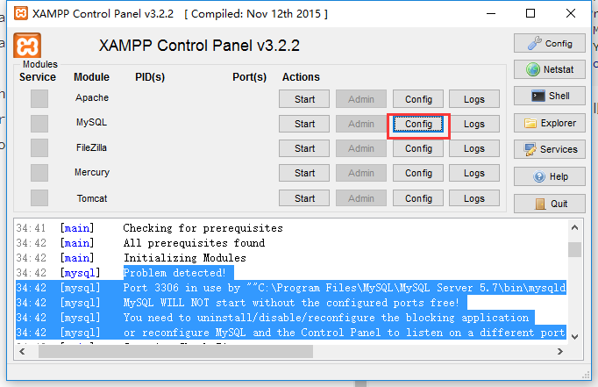Open Config for FileZilla
Screen dimensions: 598x387
click(x=418, y=148)
